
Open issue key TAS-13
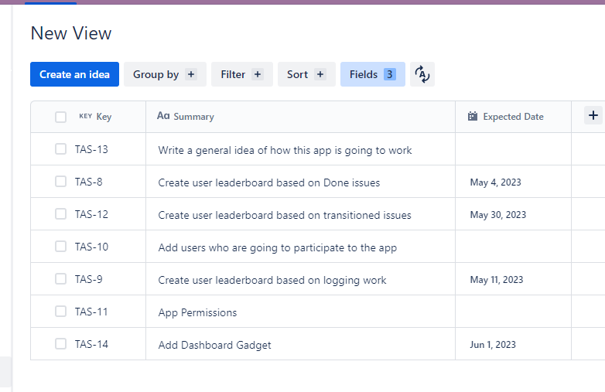coord(91,149)
